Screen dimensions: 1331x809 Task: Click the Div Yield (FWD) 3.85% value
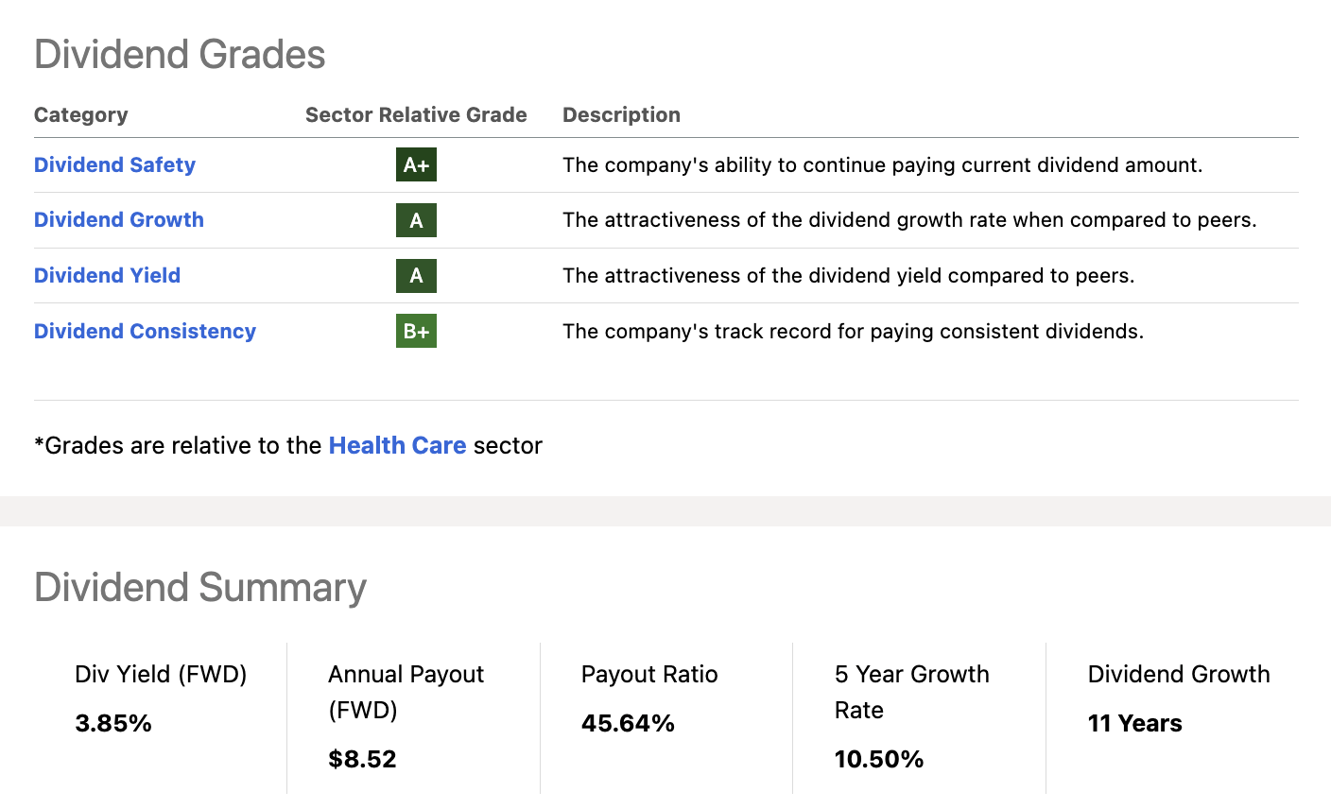113,724
